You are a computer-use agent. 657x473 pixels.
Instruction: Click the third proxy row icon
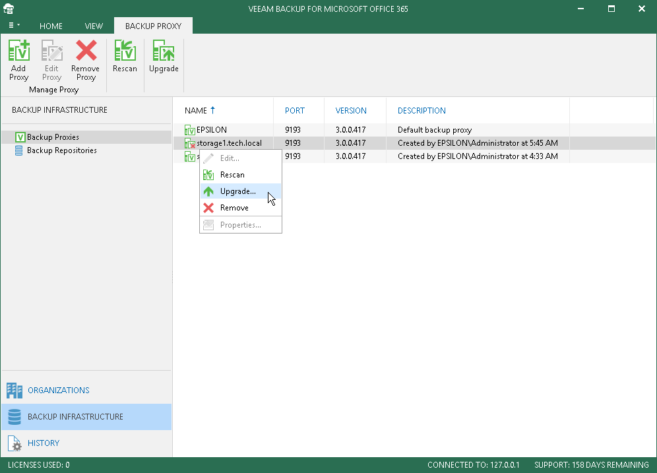tap(190, 157)
